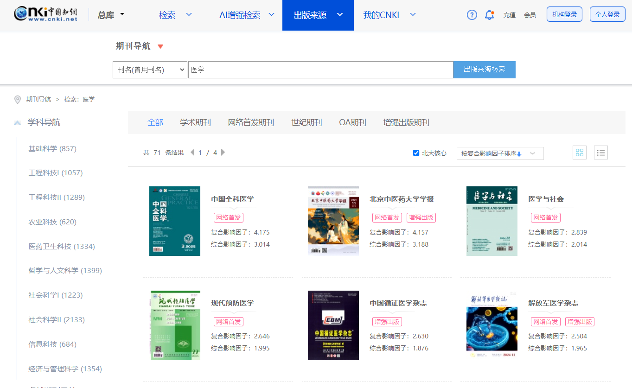Screen dimensions: 632x388
Task: Click 复合影响因子:4.175 text
Action: pos(240,233)
